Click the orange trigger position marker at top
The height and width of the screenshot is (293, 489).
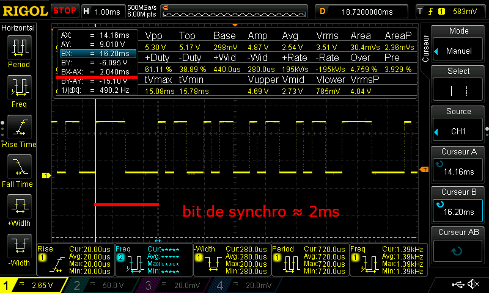point(235,25)
